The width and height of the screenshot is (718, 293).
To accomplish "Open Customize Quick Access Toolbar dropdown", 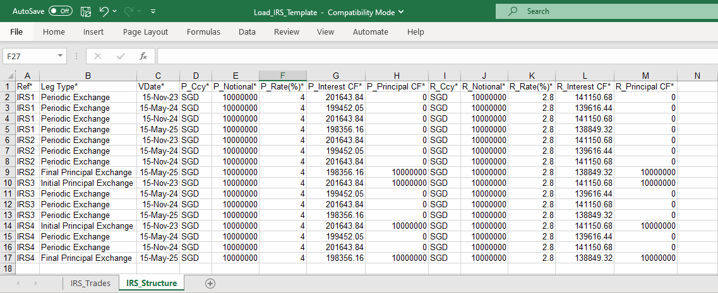I will point(153,11).
